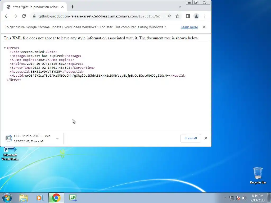Select the X-Amz-Expires value 300

click(x=41, y=60)
